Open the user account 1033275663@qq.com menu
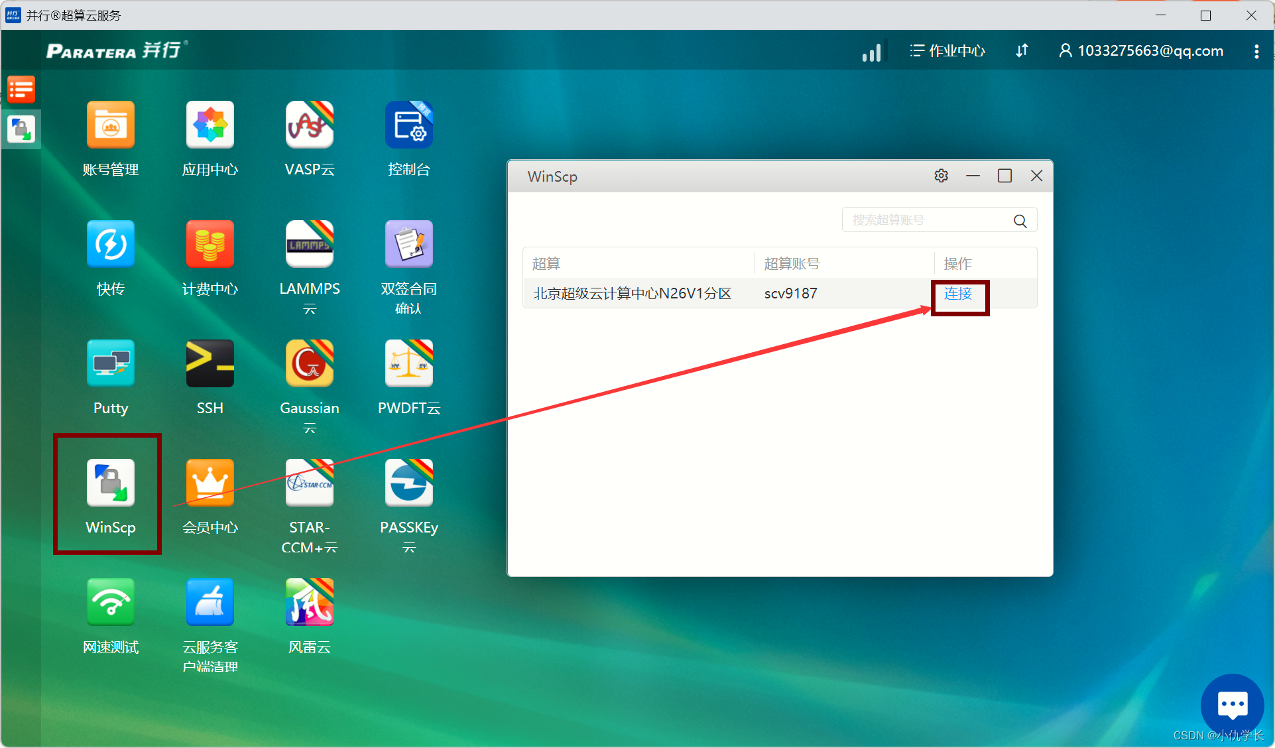 click(1141, 51)
